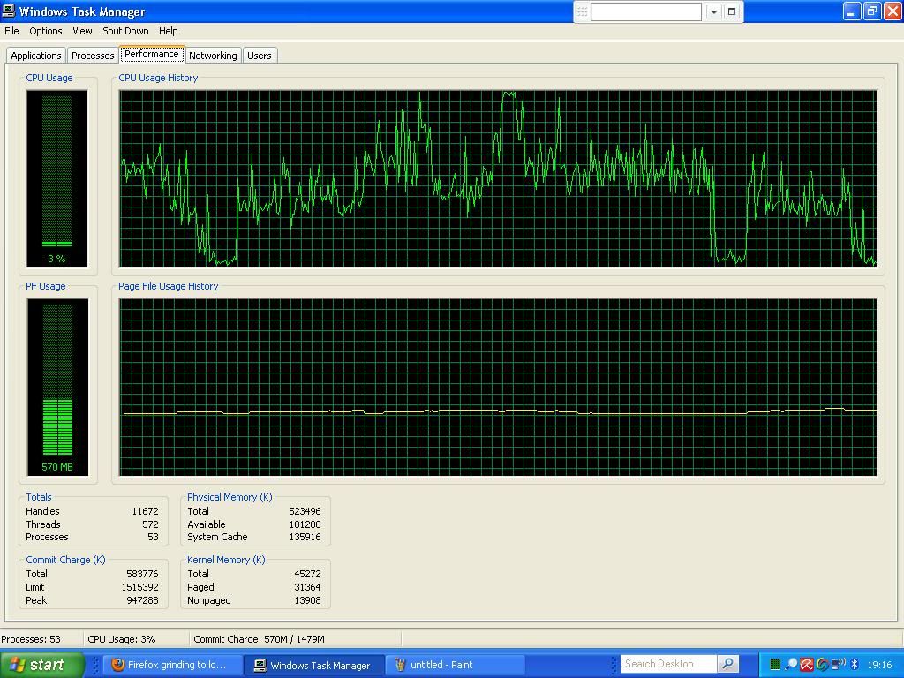Image resolution: width=904 pixels, height=678 pixels.
Task: Switch to the Processes tab
Action: coord(93,56)
